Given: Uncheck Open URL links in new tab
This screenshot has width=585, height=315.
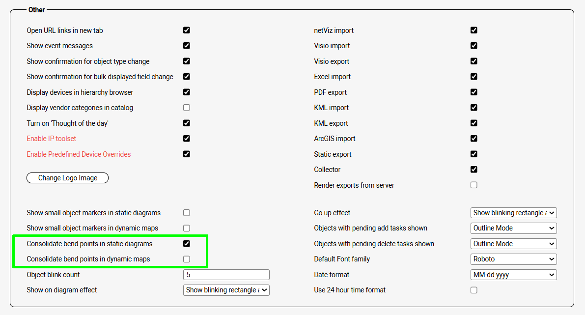Looking at the screenshot, I should click(187, 30).
